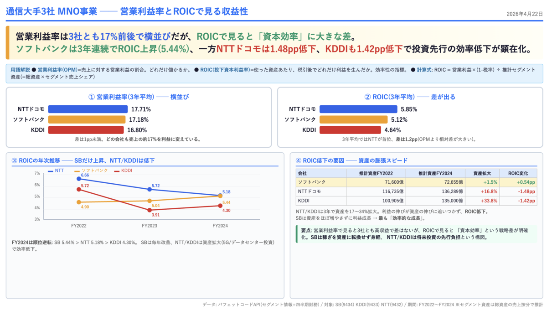Click the slide title about 通信大手3社 MNO事業
547x310 pixels.
(127, 12)
